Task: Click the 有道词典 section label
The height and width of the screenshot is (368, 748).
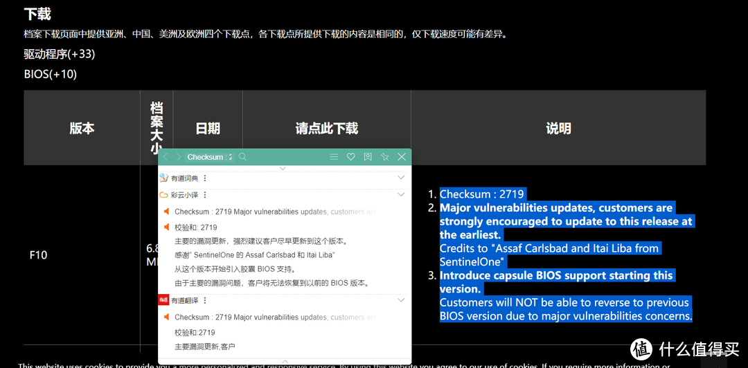Action: coord(185,178)
